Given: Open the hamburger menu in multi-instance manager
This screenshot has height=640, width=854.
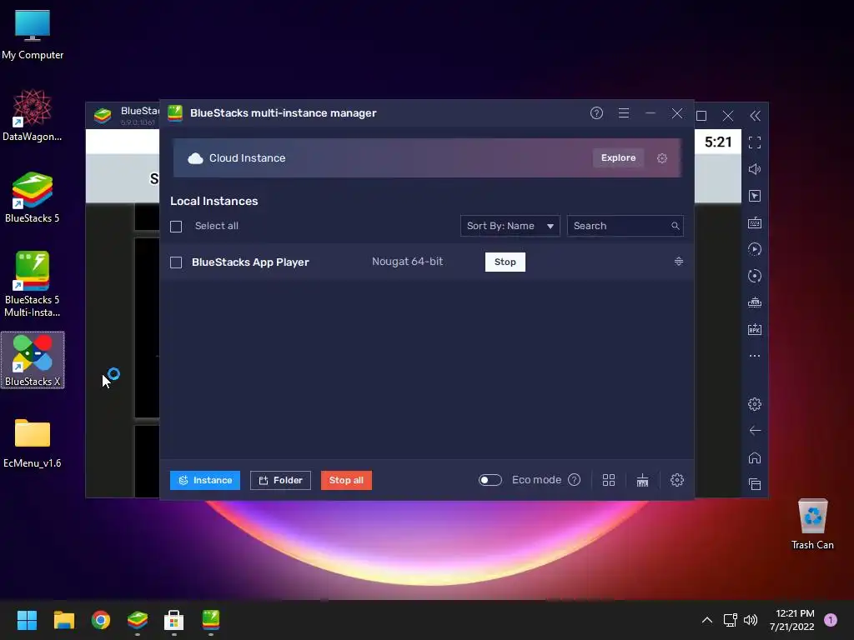Looking at the screenshot, I should [x=624, y=113].
